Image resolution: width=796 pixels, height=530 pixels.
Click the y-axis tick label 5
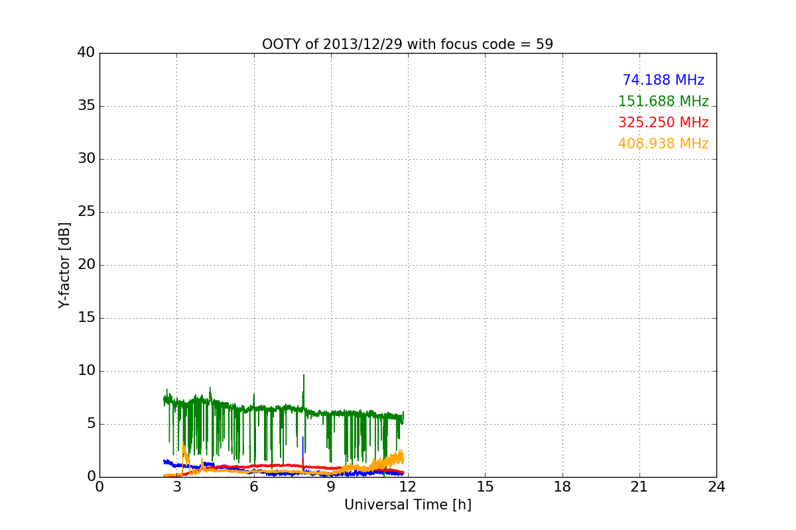point(90,424)
